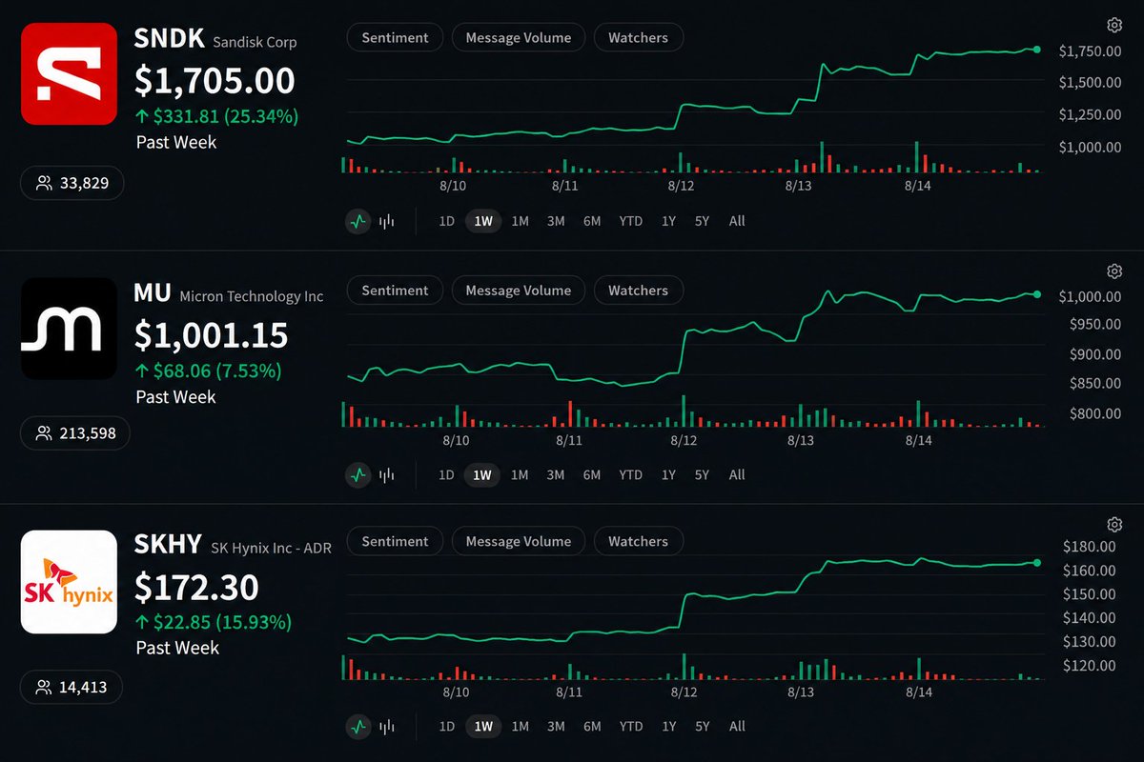This screenshot has width=1144, height=762.
Task: Select candlestick chart view for SNDK
Action: coord(387,221)
